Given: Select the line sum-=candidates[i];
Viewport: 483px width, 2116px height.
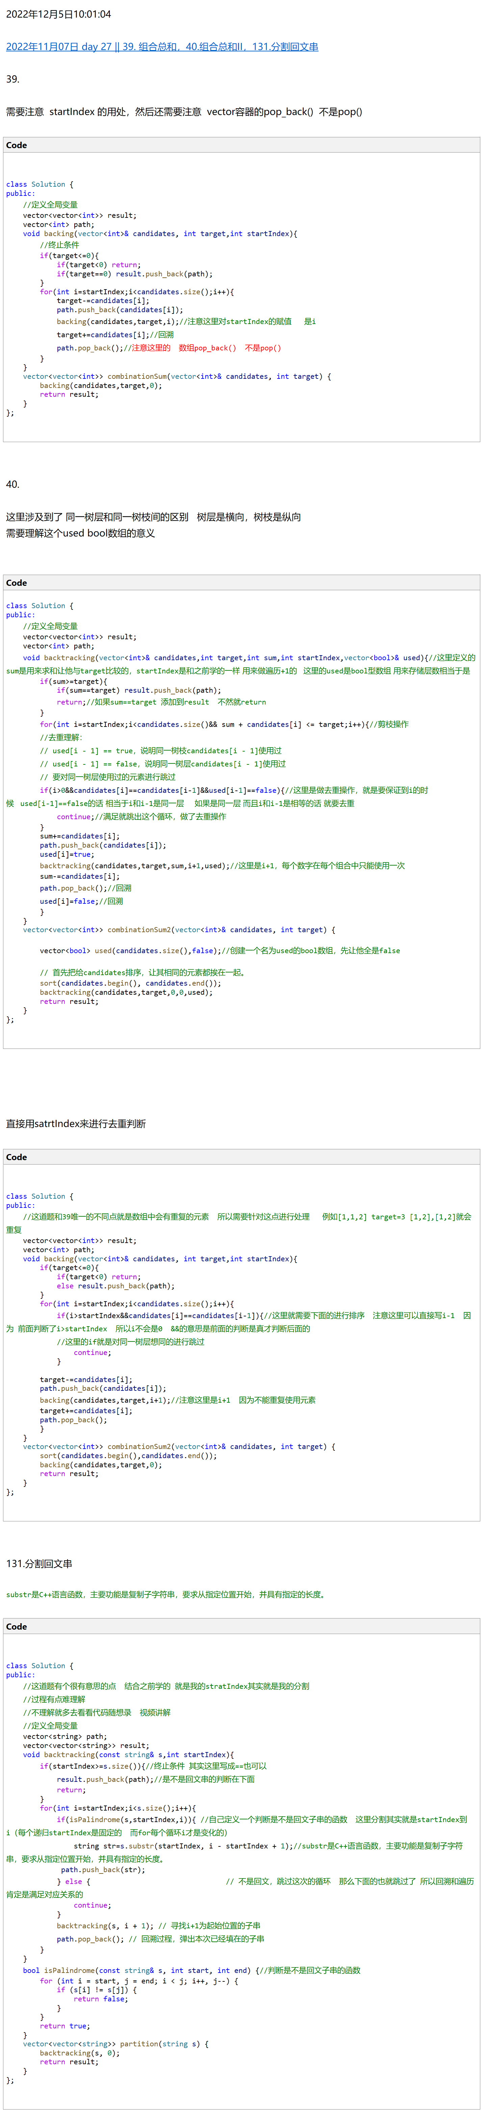Looking at the screenshot, I should click(80, 876).
